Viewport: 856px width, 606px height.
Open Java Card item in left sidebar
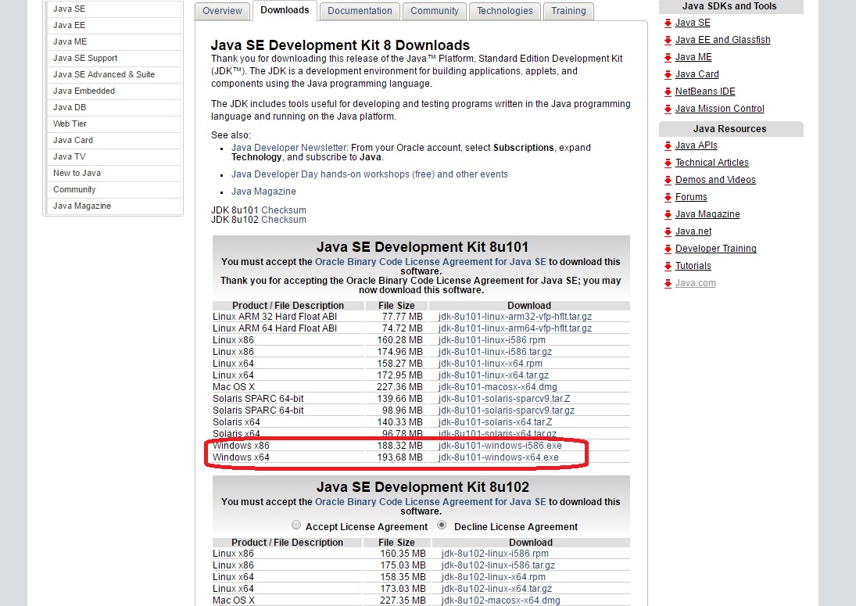[113, 140]
